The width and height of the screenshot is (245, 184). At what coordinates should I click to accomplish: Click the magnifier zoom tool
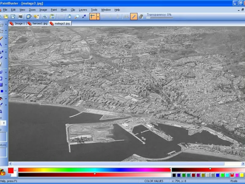77,17
